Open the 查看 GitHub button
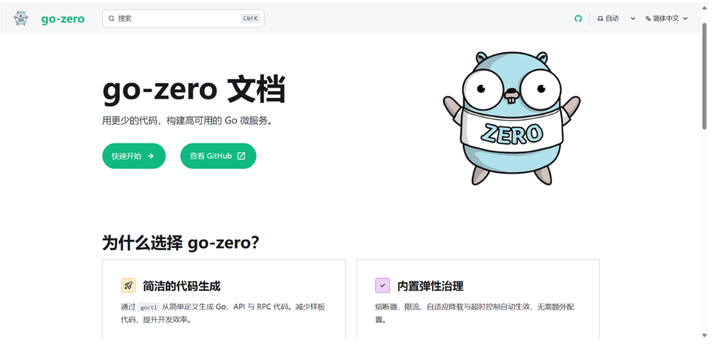Viewport: 719px width, 349px height. pos(218,156)
